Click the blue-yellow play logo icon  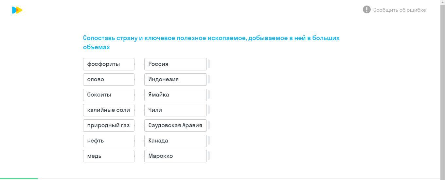coord(17,10)
